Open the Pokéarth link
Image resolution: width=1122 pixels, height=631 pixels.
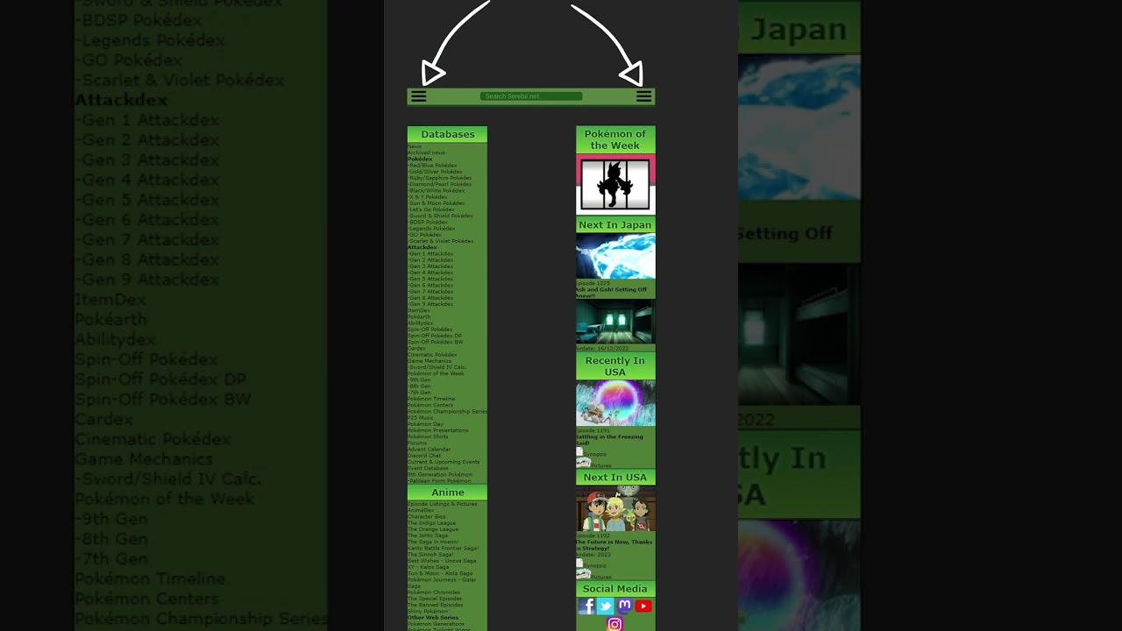(420, 316)
